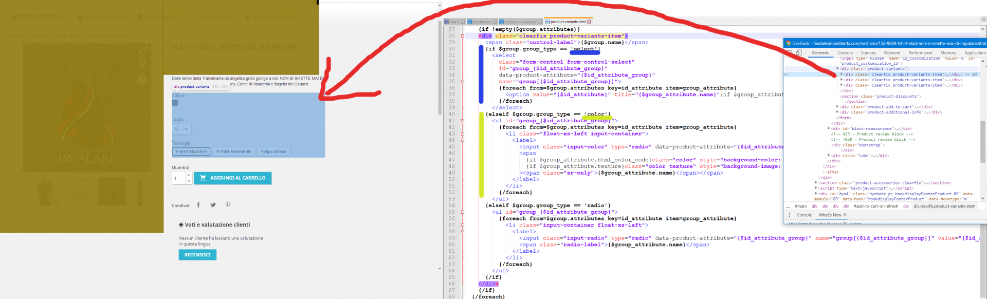This screenshot has width=987, height=299.
Task: Close the product.tpl editor tab
Action: (495, 22)
